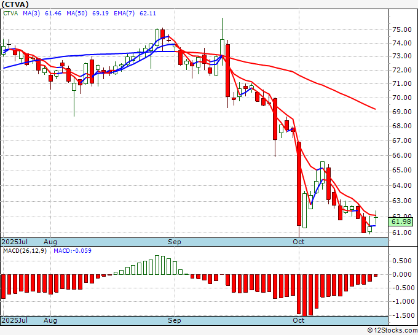Click the 63.00 price axis label
Screen dimensions: 418x335
click(x=402, y=201)
